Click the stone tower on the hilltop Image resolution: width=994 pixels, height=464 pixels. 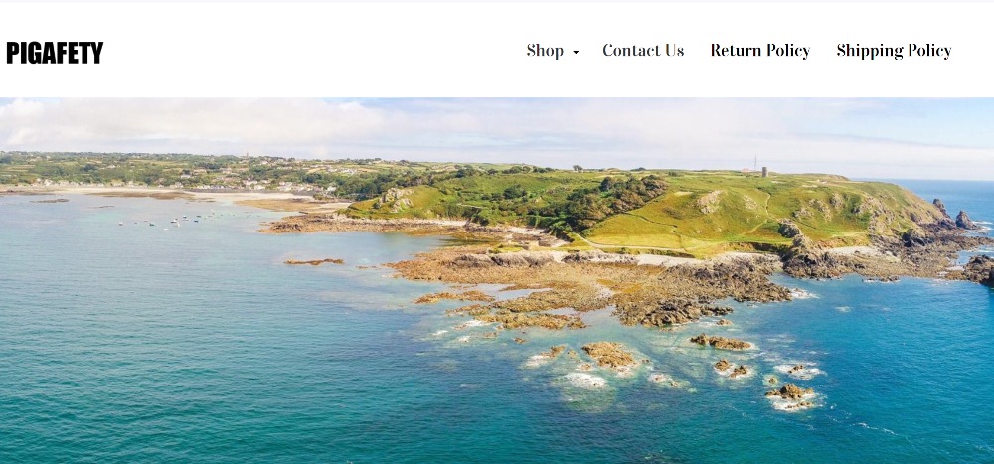pos(764,172)
